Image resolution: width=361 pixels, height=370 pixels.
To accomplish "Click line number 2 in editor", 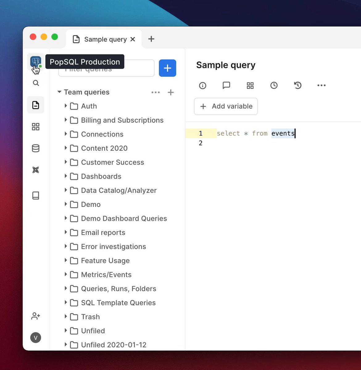I will (201, 143).
